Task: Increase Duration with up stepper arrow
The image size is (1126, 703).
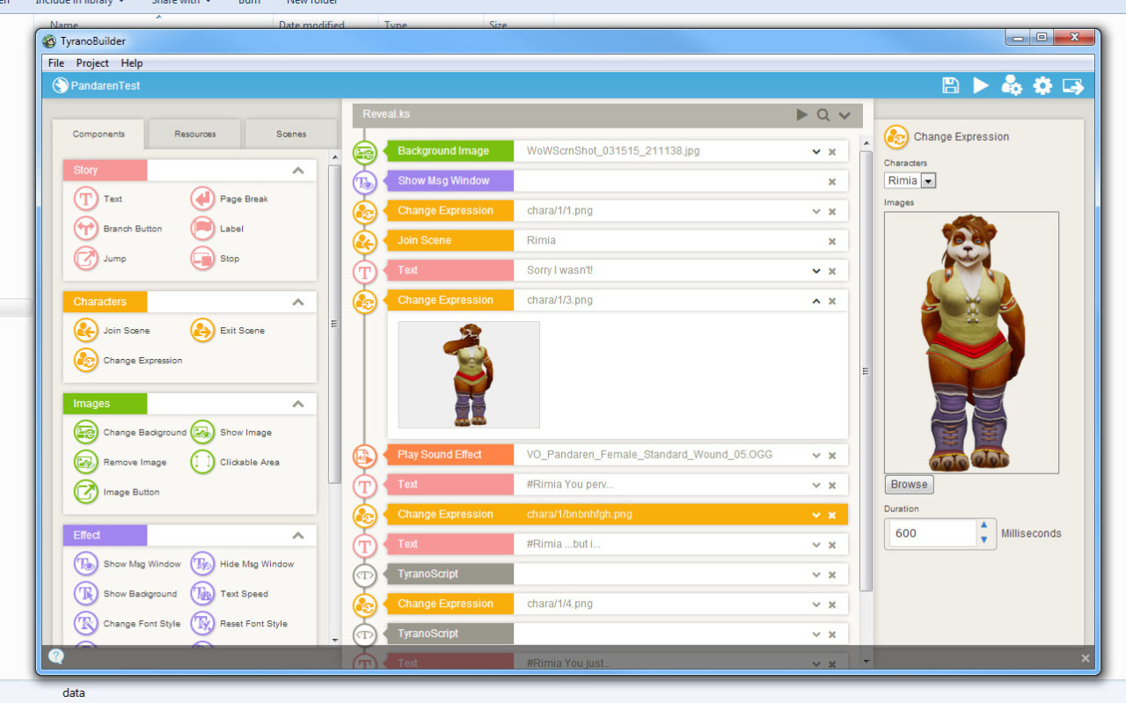Action: tap(983, 526)
